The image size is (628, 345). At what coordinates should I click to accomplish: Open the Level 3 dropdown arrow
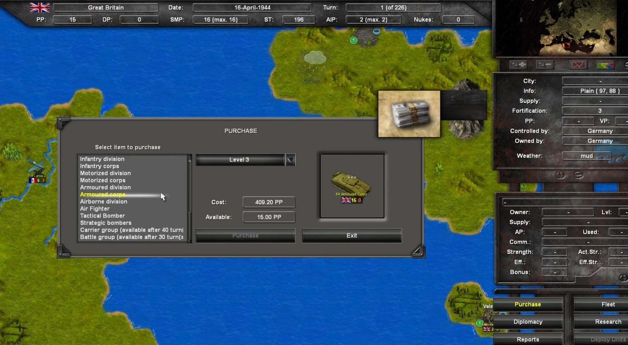290,160
